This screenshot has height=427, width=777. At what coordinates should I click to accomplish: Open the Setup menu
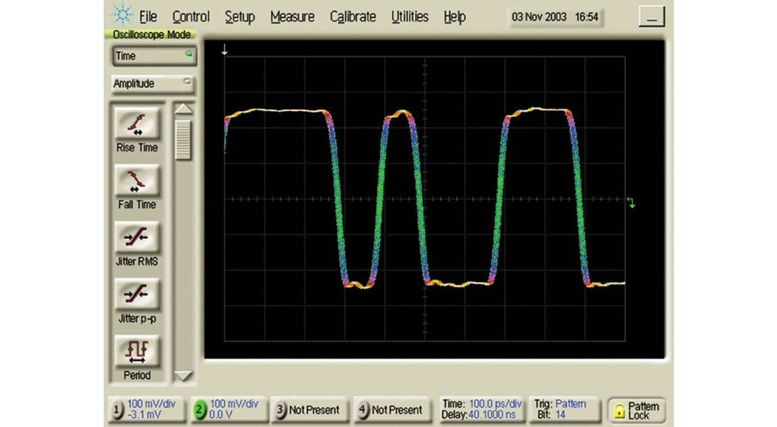tap(240, 18)
